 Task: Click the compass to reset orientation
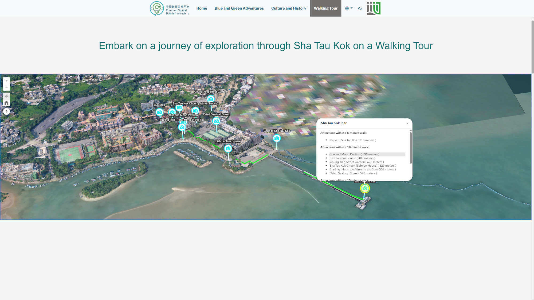click(x=6, y=111)
